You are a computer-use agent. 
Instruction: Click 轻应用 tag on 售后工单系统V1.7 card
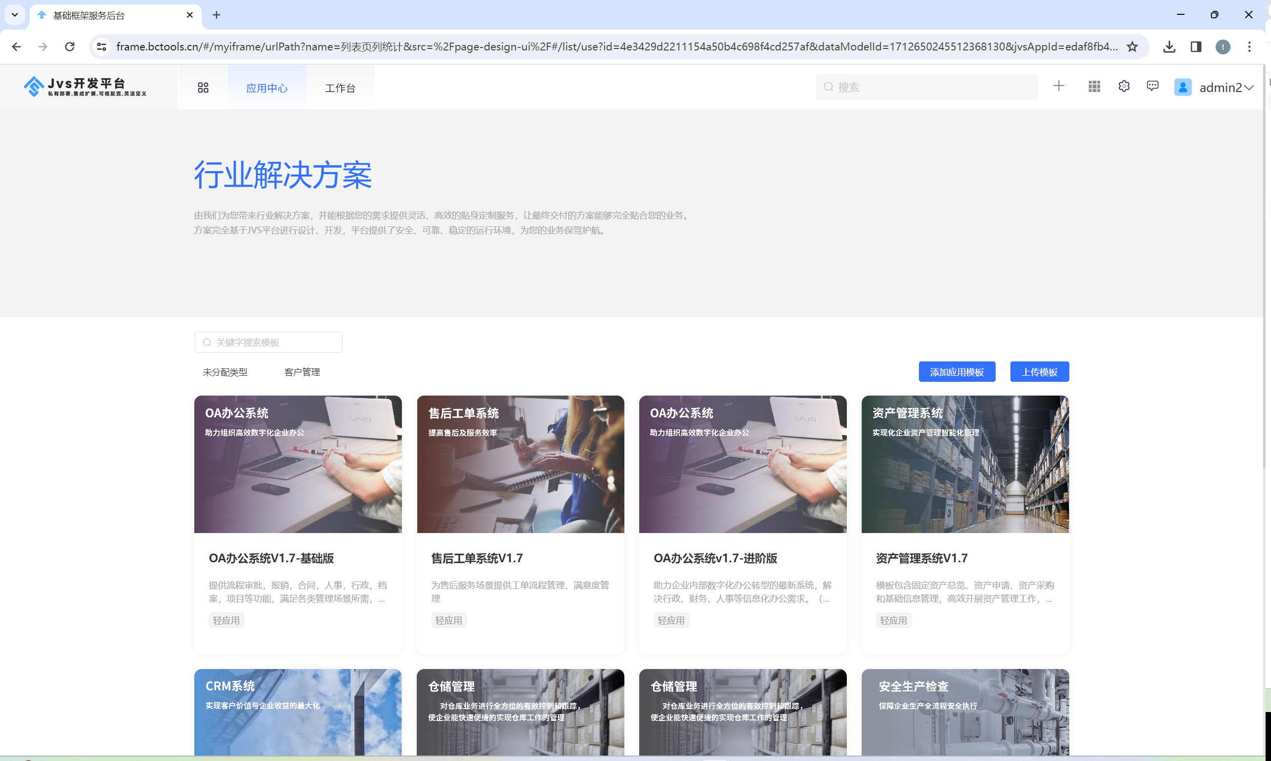tap(448, 621)
